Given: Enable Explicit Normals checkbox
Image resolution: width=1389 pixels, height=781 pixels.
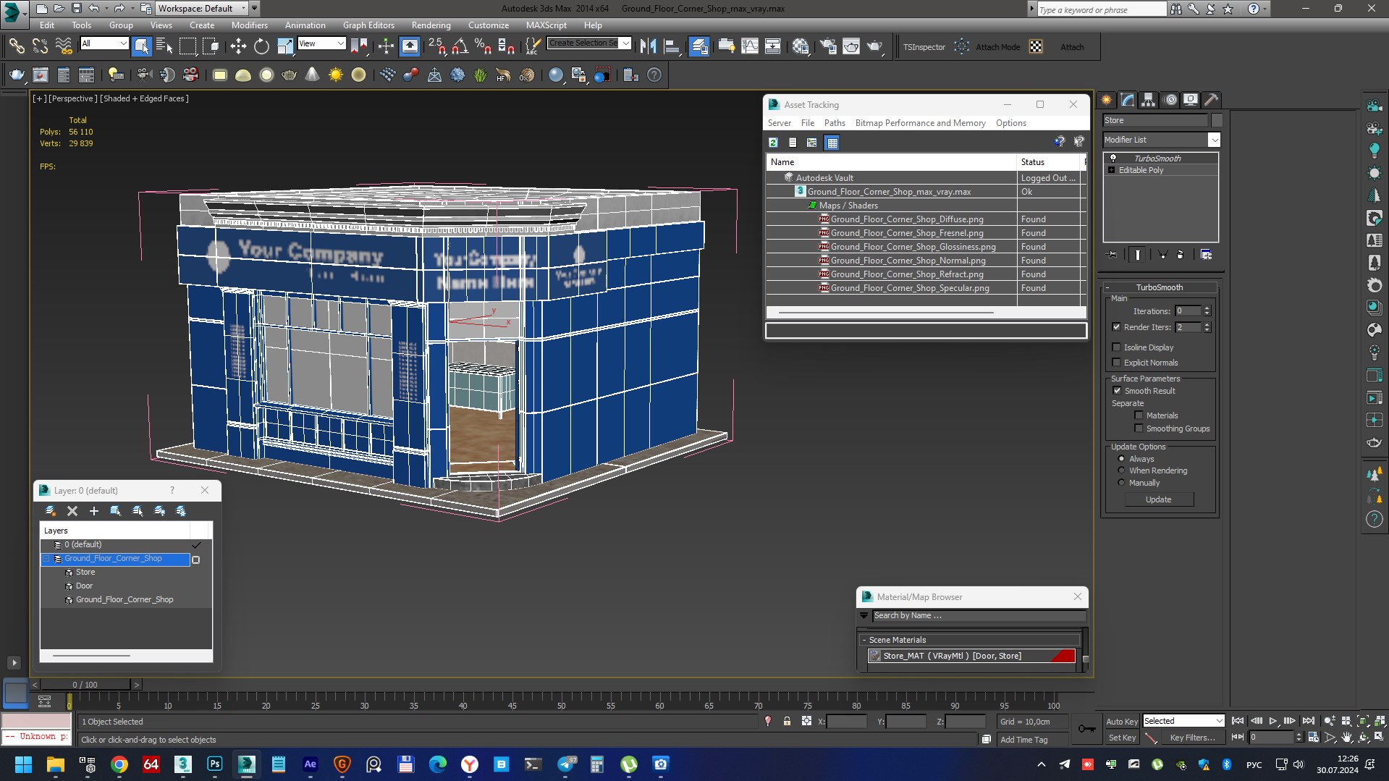Looking at the screenshot, I should pyautogui.click(x=1116, y=363).
